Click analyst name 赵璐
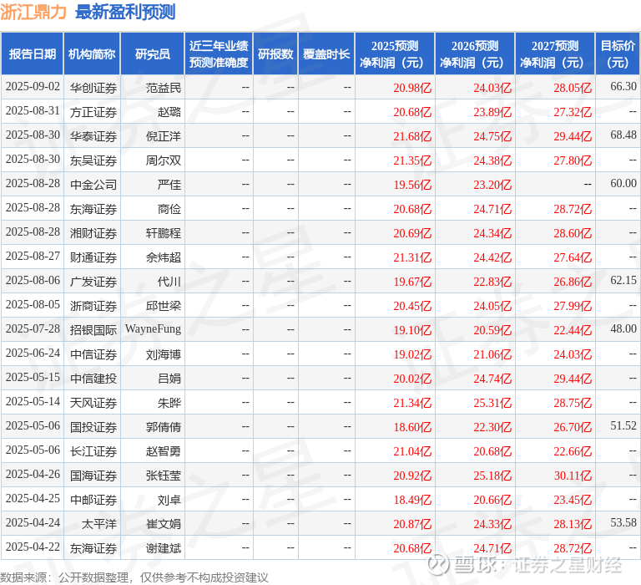Image resolution: width=641 pixels, height=585 pixels. pyautogui.click(x=169, y=112)
